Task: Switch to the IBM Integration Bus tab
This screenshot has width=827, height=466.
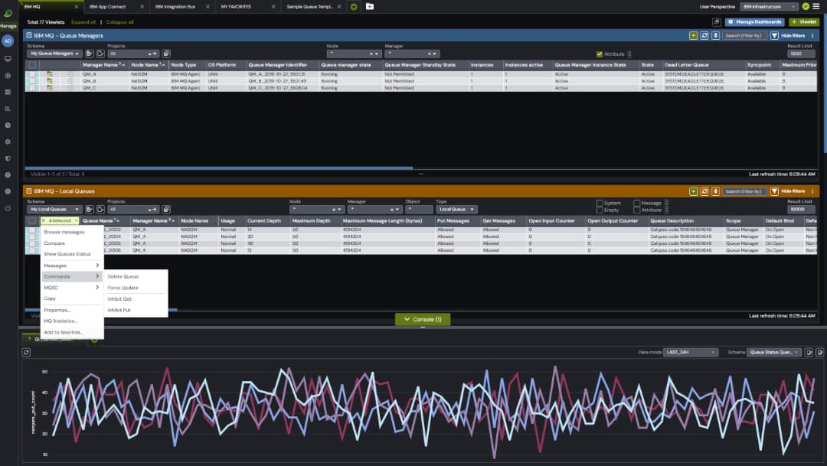Action: pyautogui.click(x=175, y=5)
